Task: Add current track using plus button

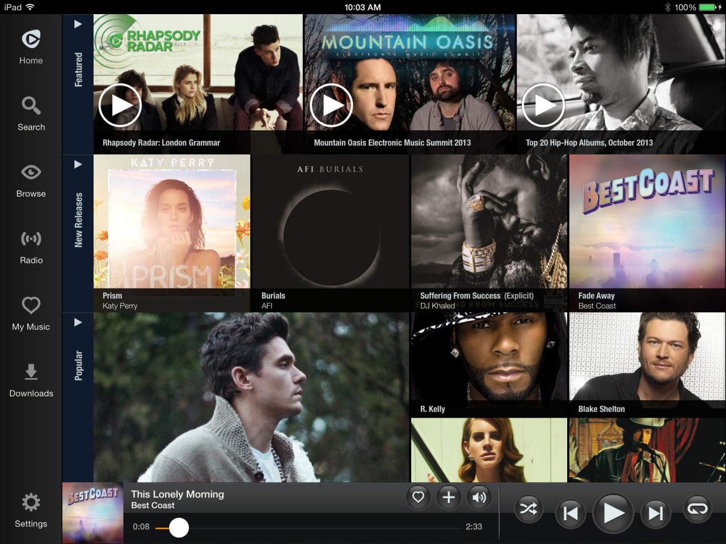Action: pos(449,497)
